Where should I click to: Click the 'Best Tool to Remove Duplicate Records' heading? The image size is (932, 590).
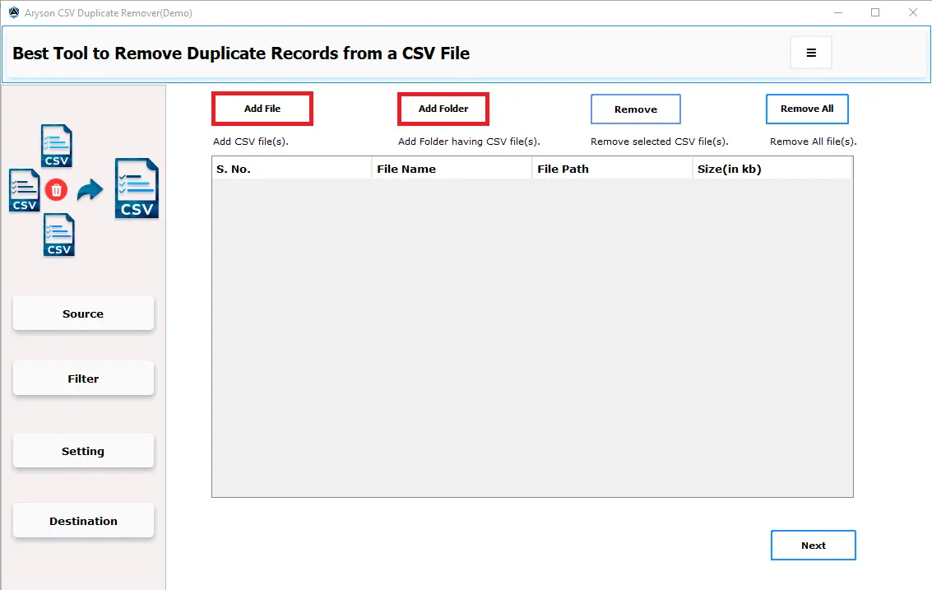point(241,53)
